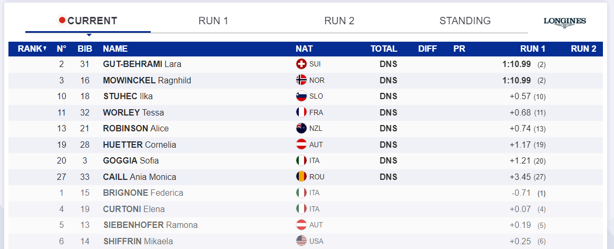The height and width of the screenshot is (249, 614).
Task: Click the Austria flag icon for Huetter
Action: pyautogui.click(x=301, y=145)
